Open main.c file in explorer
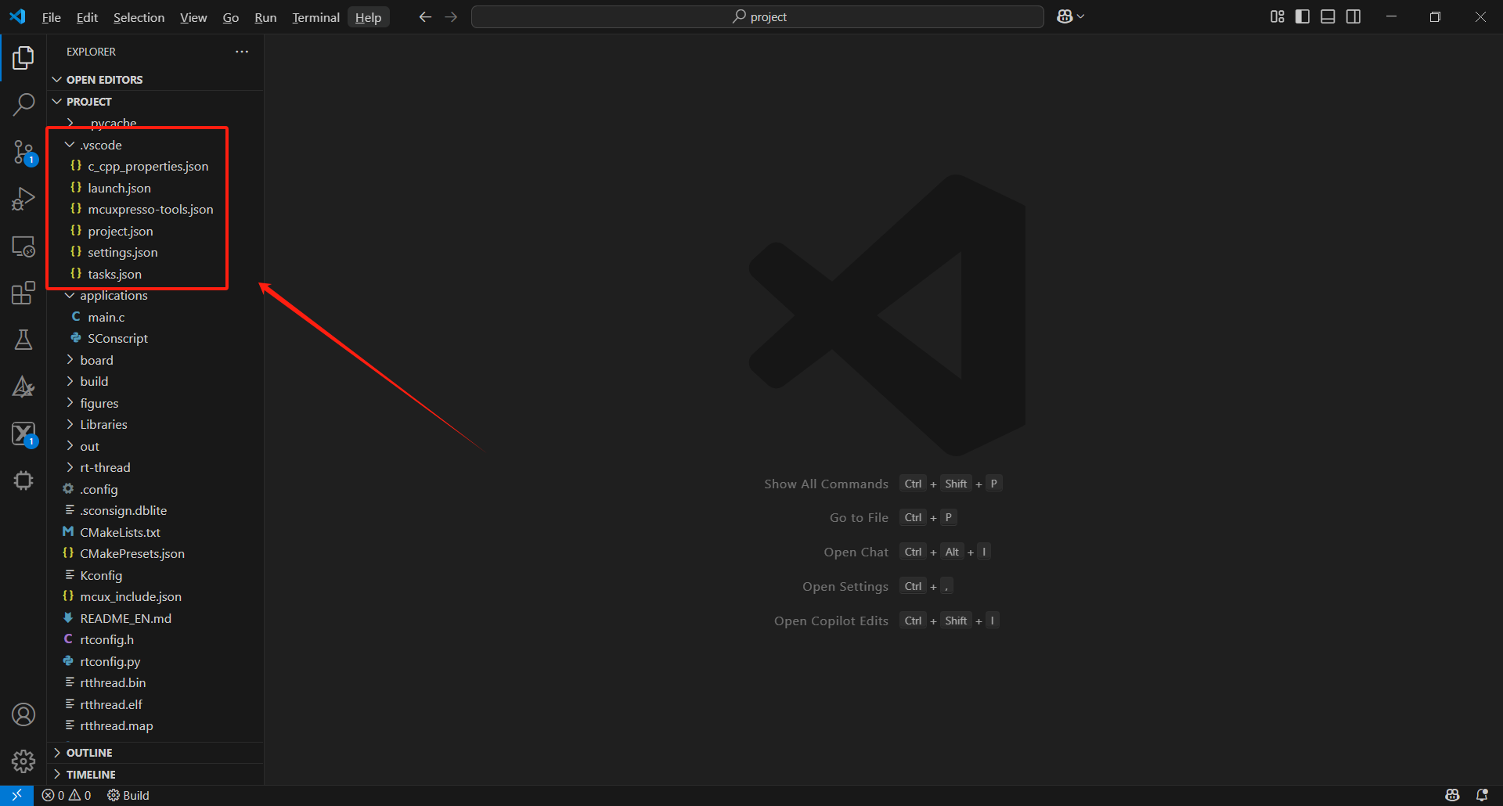Viewport: 1503px width, 806px height. [x=106, y=317]
